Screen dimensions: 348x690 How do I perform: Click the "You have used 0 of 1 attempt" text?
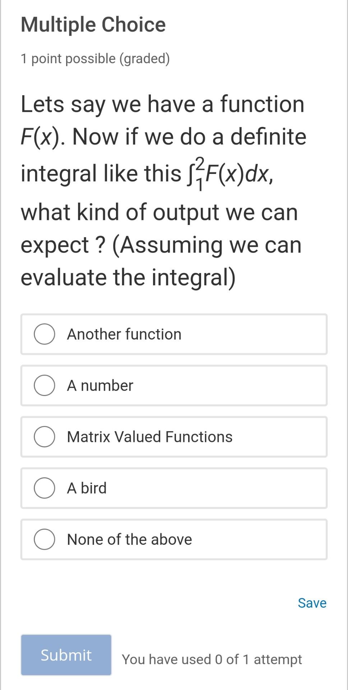[x=212, y=659]
